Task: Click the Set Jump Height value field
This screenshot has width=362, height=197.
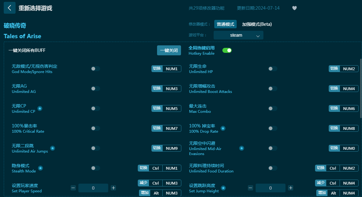Action: tap(271, 188)
